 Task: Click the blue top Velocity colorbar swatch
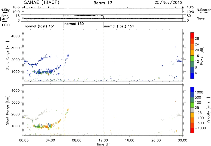coord(193,90)
